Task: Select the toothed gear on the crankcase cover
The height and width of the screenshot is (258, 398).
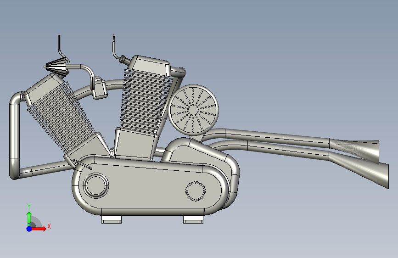Action: click(196, 191)
